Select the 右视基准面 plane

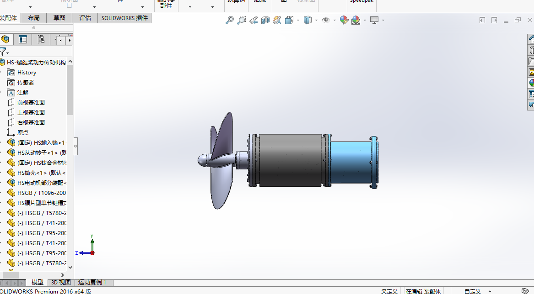[x=31, y=122]
